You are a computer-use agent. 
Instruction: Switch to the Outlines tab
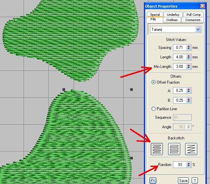click(x=172, y=20)
